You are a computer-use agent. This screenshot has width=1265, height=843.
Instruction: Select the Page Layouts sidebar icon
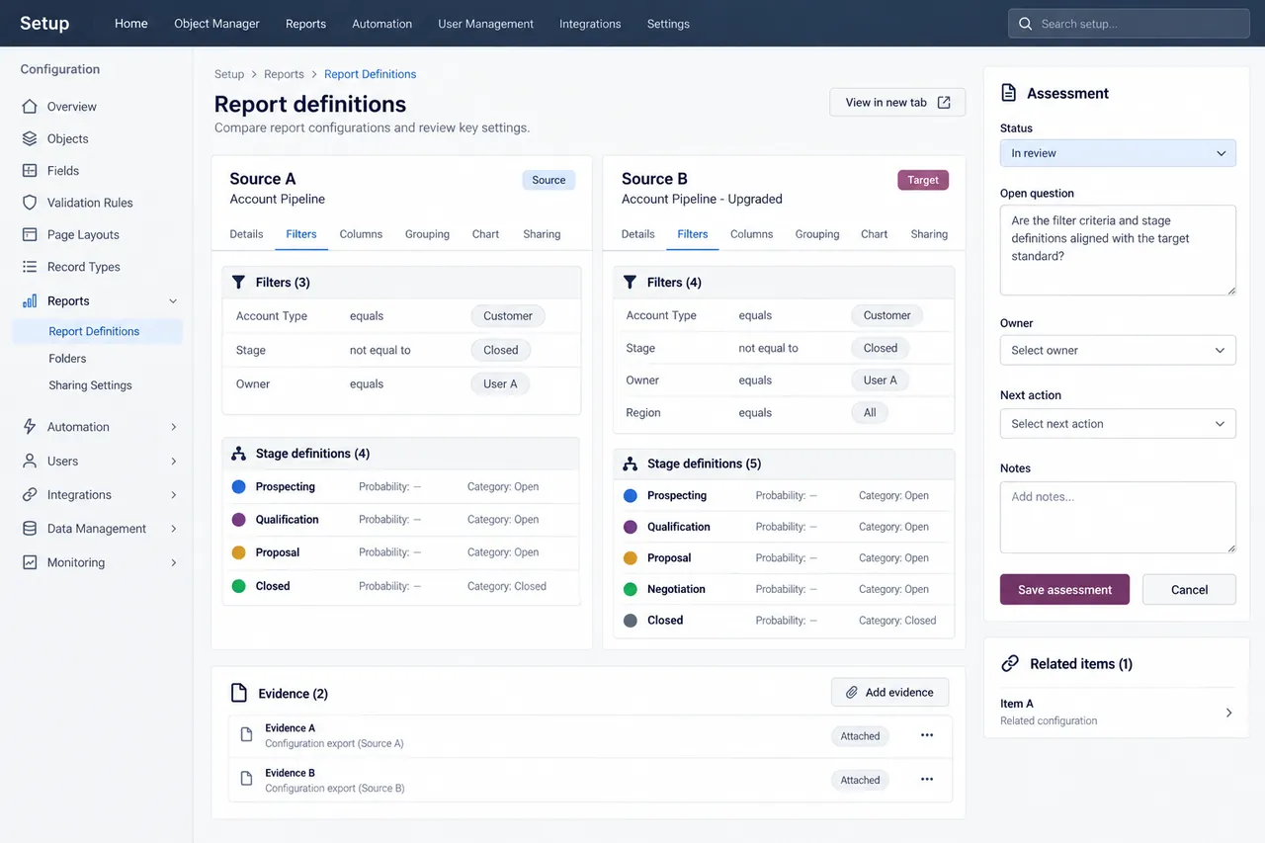(30, 234)
